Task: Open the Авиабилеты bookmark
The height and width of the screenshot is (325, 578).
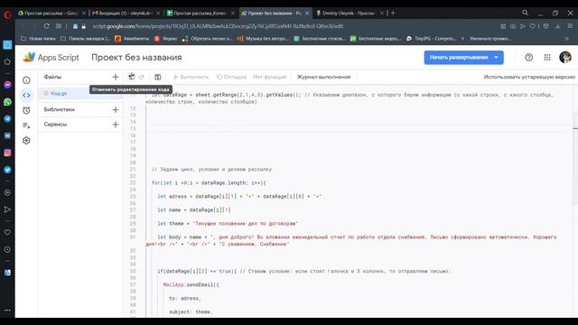Action: [132, 38]
